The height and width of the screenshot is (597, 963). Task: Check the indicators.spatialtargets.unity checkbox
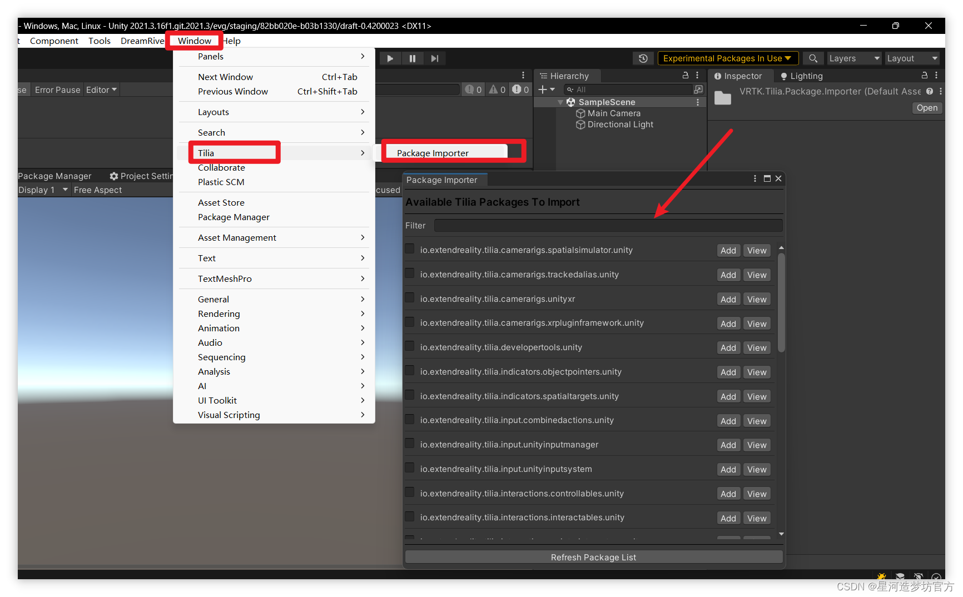pyautogui.click(x=410, y=395)
